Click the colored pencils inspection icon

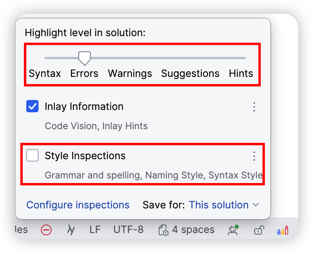click(x=283, y=230)
